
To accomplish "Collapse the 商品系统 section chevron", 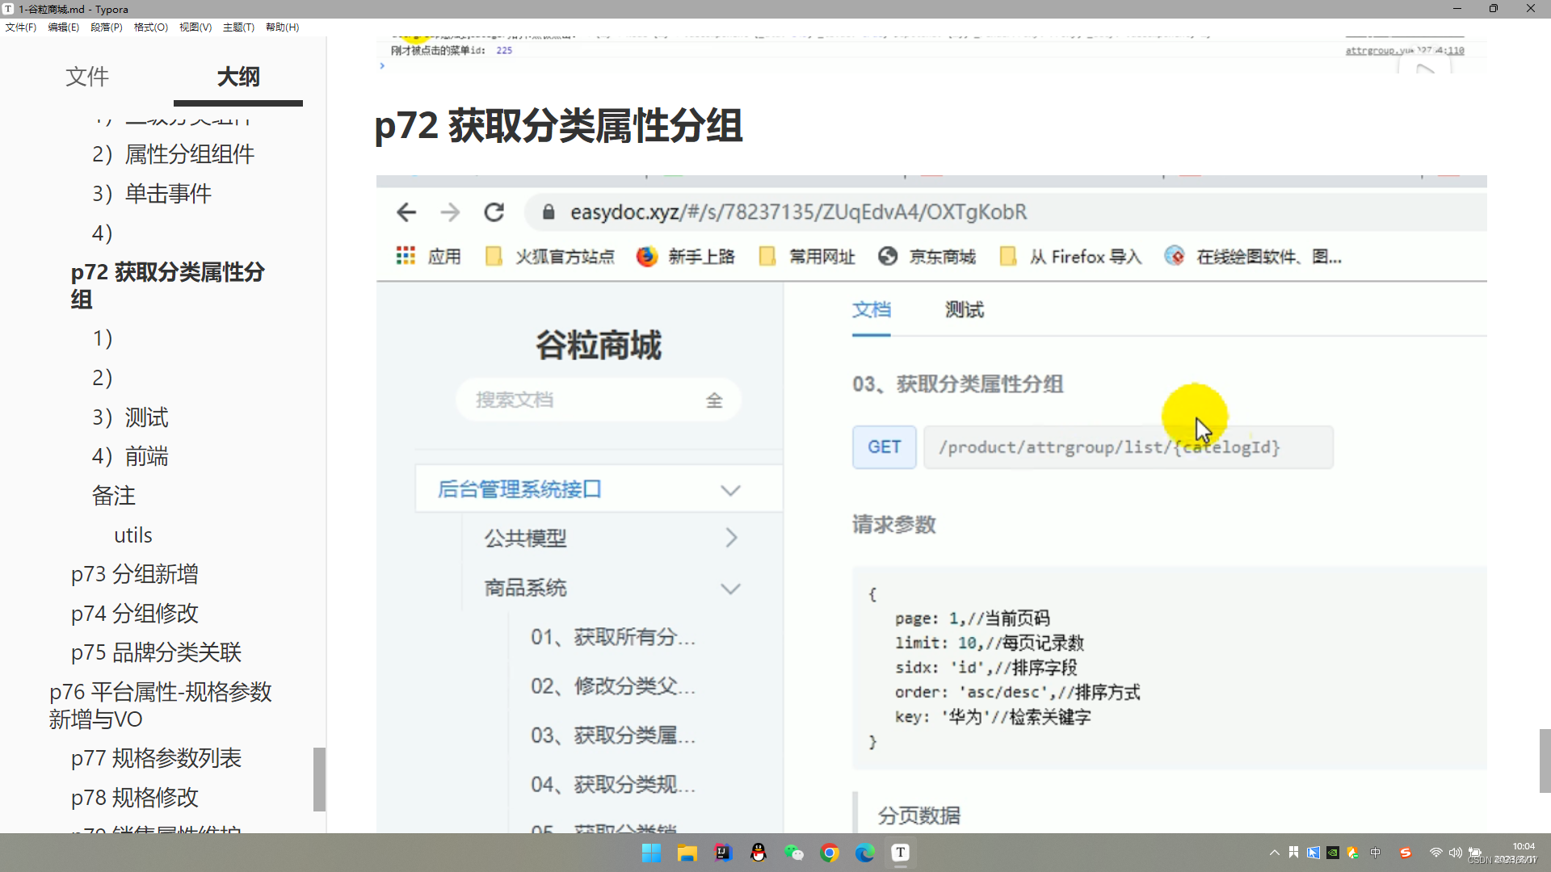I will (x=730, y=589).
